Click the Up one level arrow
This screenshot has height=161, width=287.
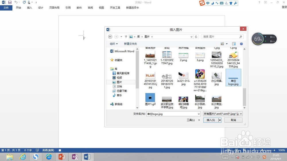[126, 37]
